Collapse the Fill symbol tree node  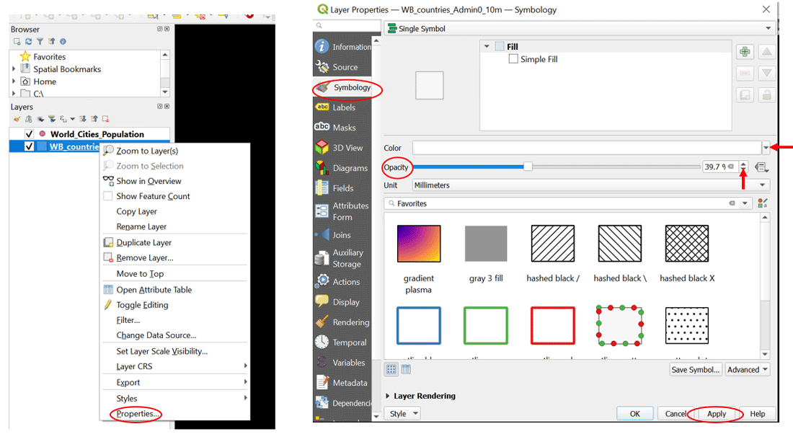coord(487,47)
